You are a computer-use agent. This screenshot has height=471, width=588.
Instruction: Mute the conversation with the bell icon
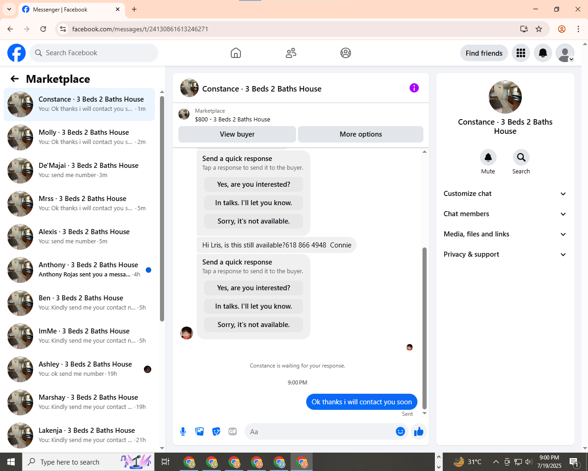point(488,157)
